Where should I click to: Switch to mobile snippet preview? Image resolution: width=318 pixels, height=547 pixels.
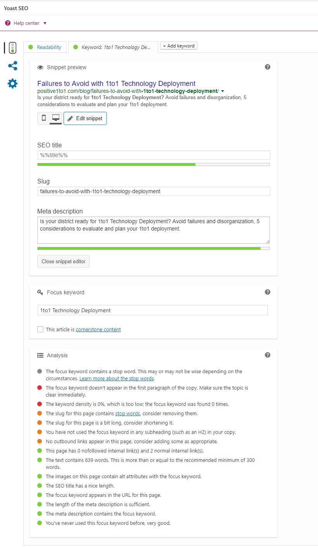click(x=43, y=118)
